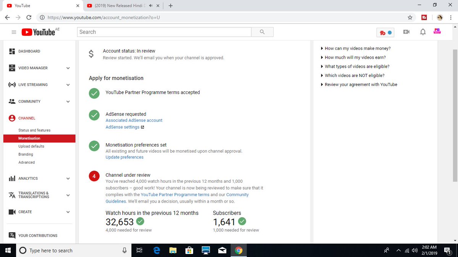Open Status and features
458x257 pixels.
pyautogui.click(x=34, y=130)
